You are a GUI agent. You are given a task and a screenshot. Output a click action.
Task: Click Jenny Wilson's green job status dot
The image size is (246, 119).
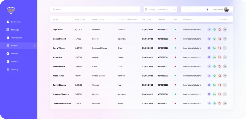pyautogui.click(x=175, y=48)
